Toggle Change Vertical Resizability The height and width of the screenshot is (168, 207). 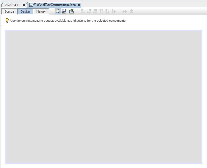pyautogui.click(x=131, y=11)
